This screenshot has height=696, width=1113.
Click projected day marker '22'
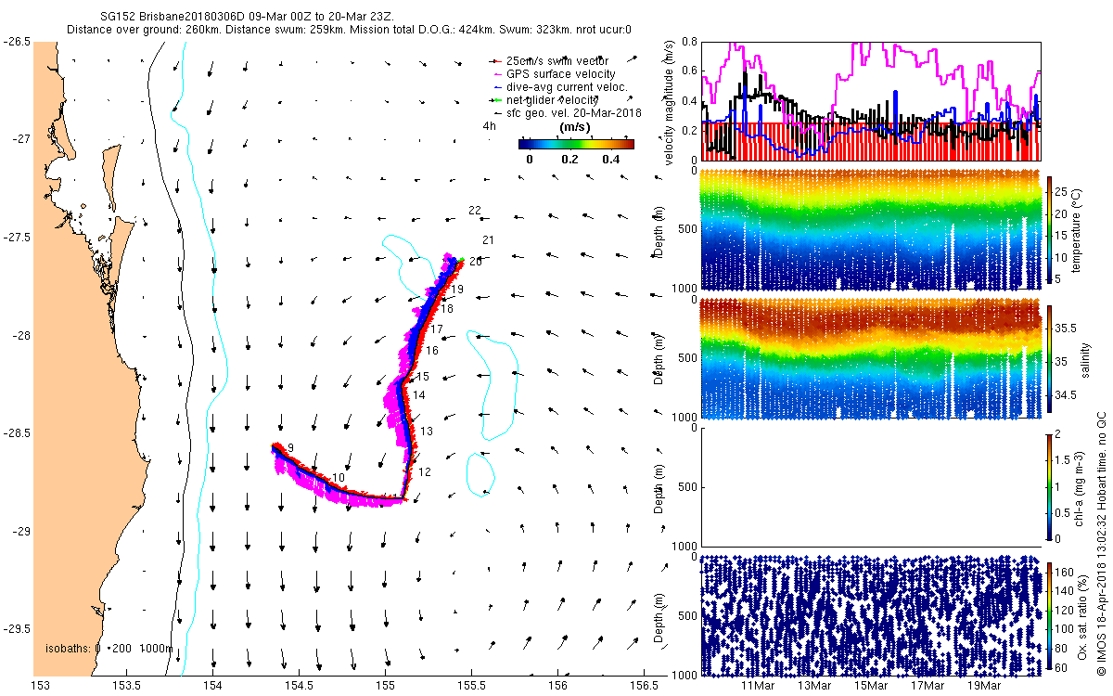tap(475, 211)
